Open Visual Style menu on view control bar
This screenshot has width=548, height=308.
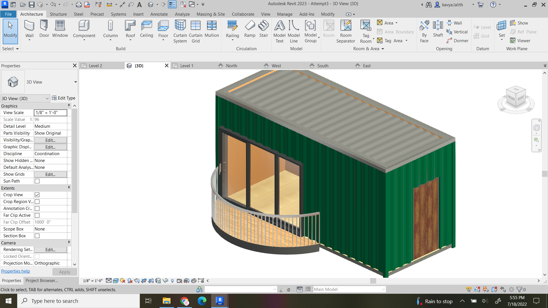coord(116,281)
